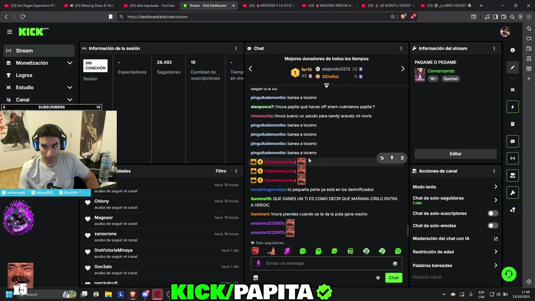Enable Chat de solo-emotes toggle
This screenshot has width=535, height=301.
click(x=493, y=226)
